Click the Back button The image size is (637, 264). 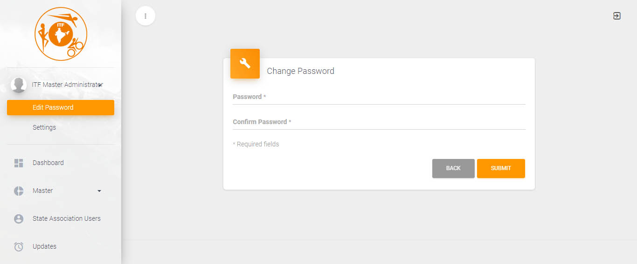pyautogui.click(x=453, y=168)
